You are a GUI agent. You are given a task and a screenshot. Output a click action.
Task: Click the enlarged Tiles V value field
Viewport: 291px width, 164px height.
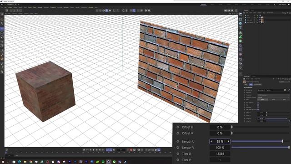(220, 160)
